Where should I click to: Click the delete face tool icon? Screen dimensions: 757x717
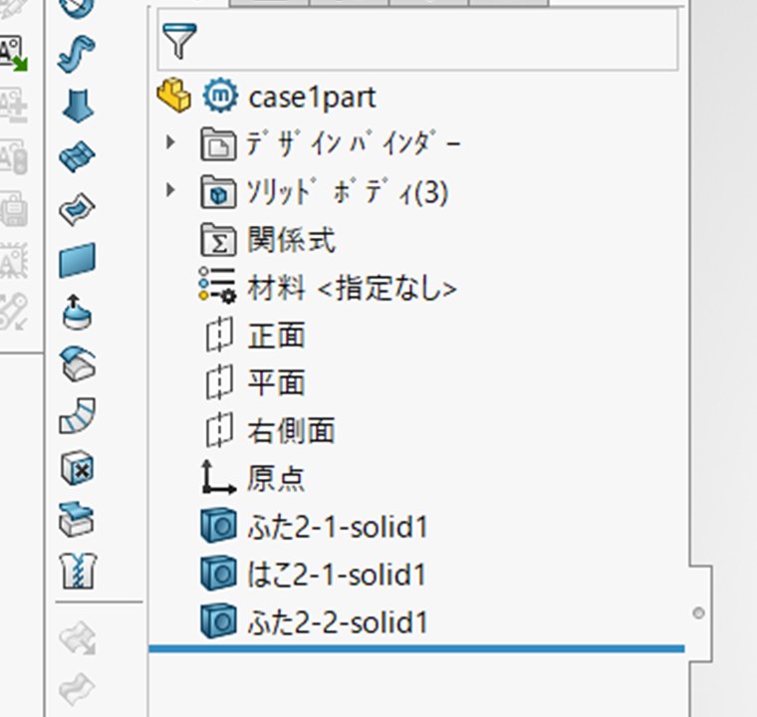[x=78, y=468]
